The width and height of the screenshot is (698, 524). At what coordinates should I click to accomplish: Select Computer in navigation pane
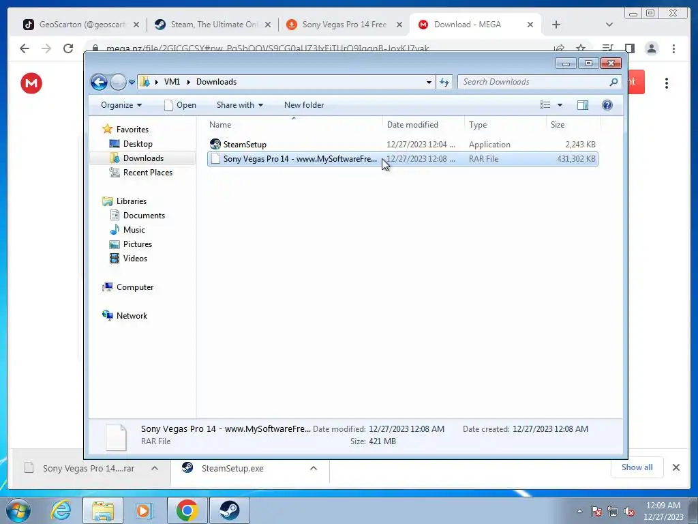(135, 287)
